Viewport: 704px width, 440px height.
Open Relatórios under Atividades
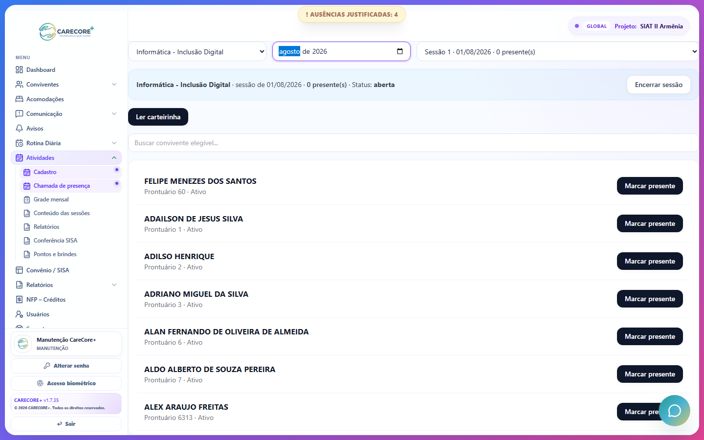point(70,227)
